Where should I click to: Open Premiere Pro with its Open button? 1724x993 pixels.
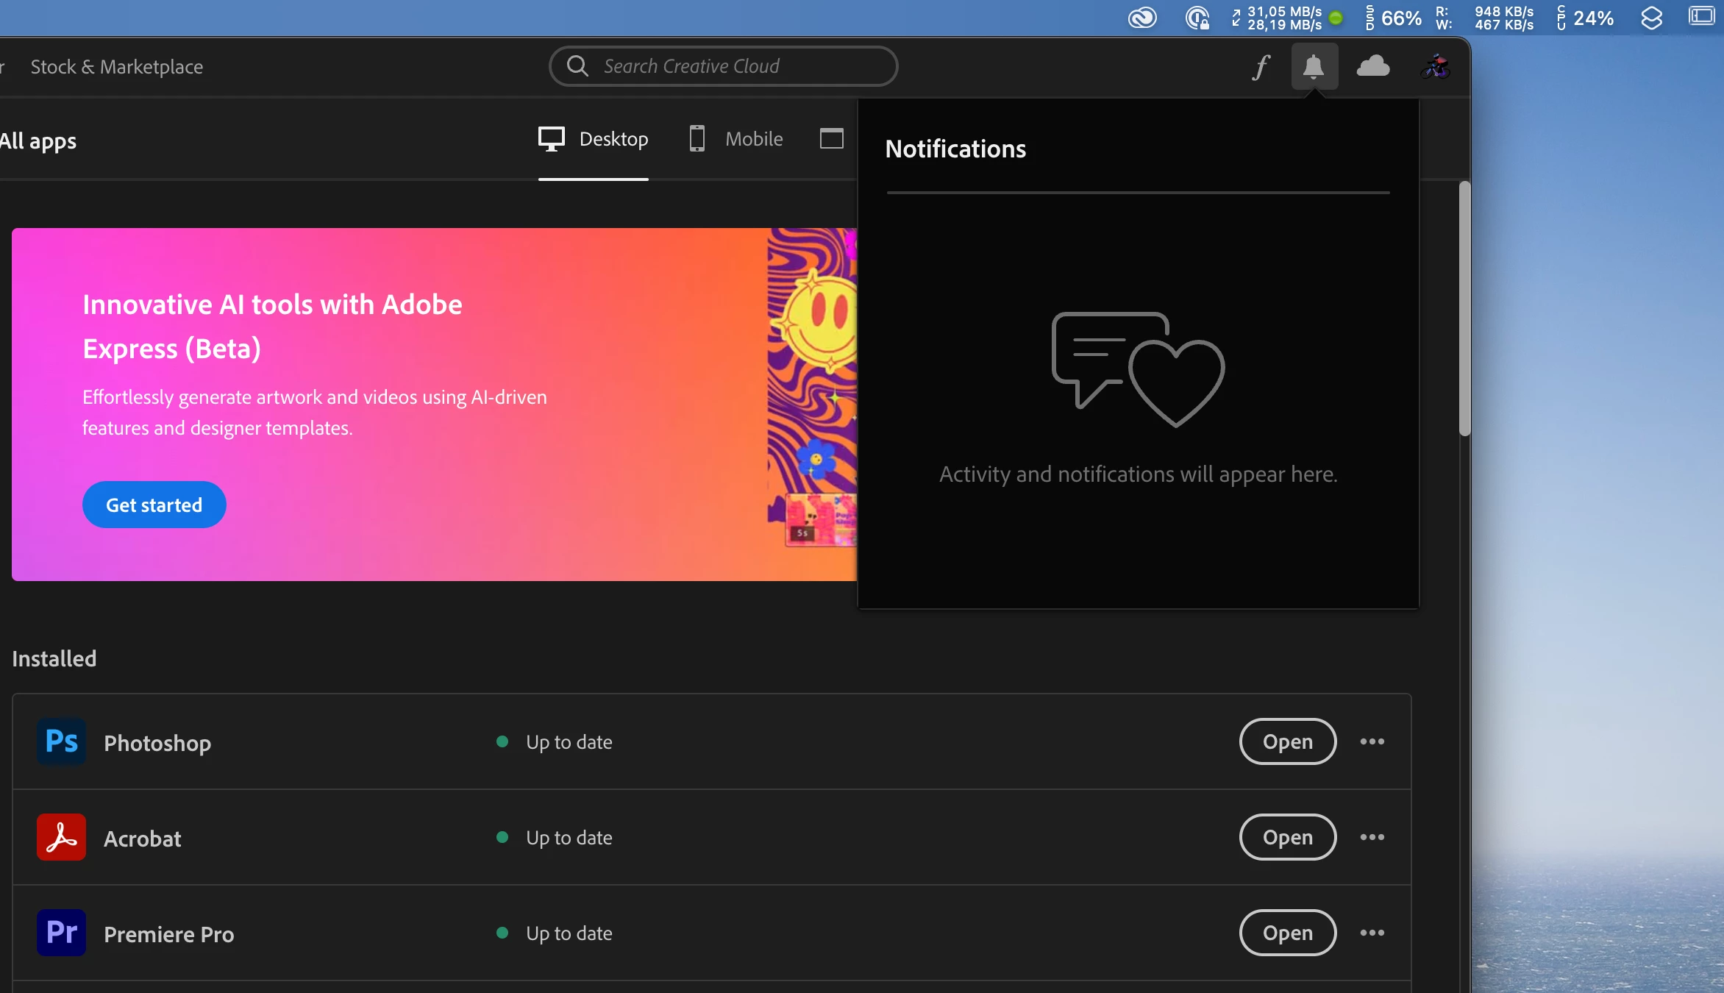[1287, 933]
